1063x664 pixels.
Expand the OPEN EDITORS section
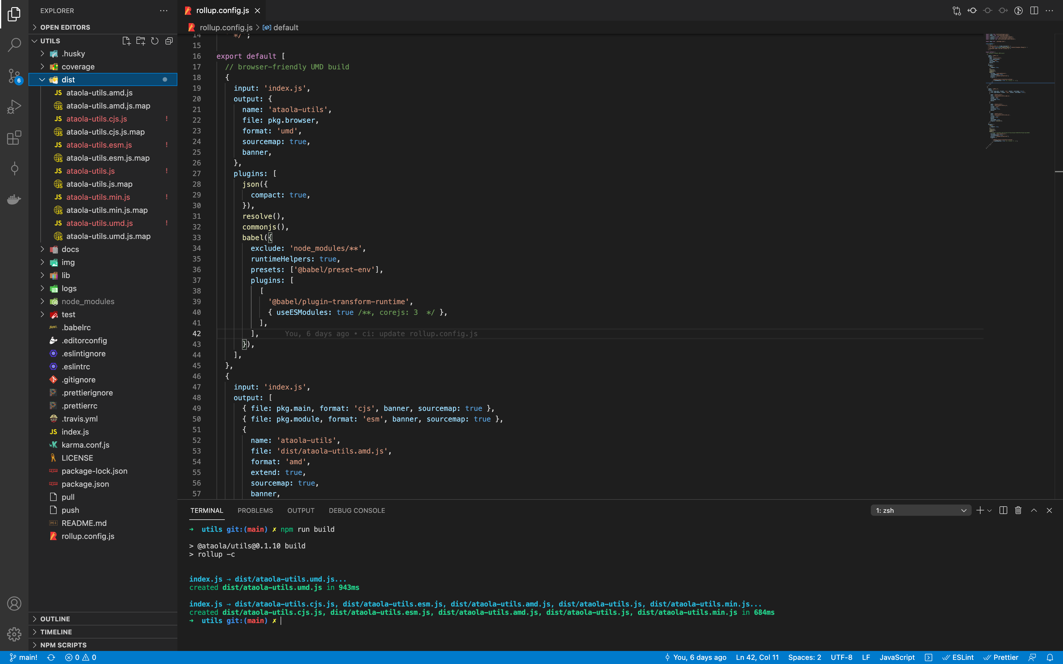click(x=103, y=27)
